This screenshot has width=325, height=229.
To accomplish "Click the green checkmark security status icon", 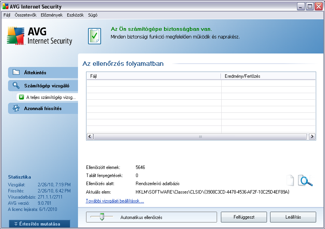I will 95,36.
